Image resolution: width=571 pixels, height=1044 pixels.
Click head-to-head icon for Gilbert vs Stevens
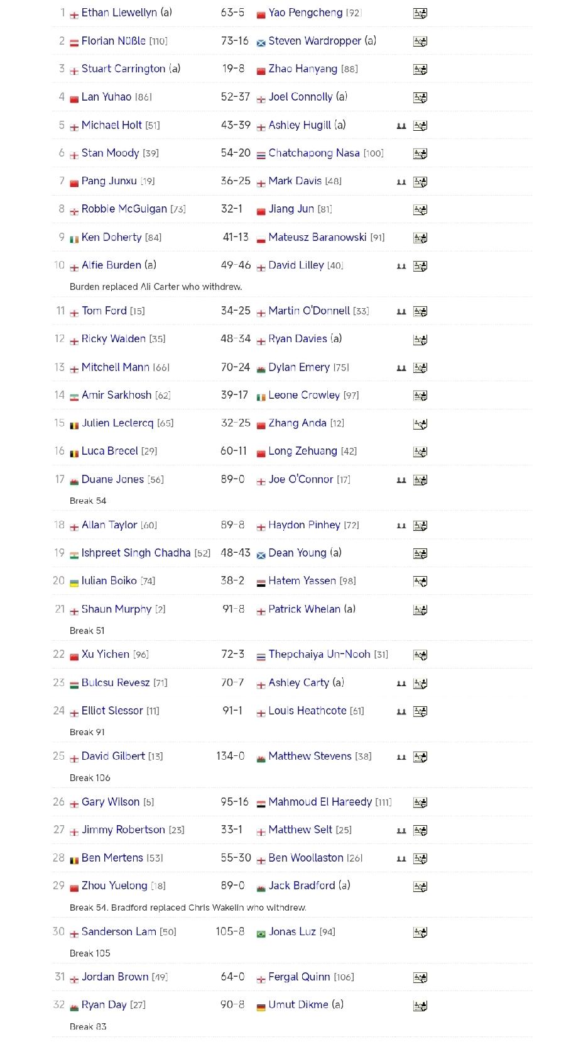click(x=401, y=757)
